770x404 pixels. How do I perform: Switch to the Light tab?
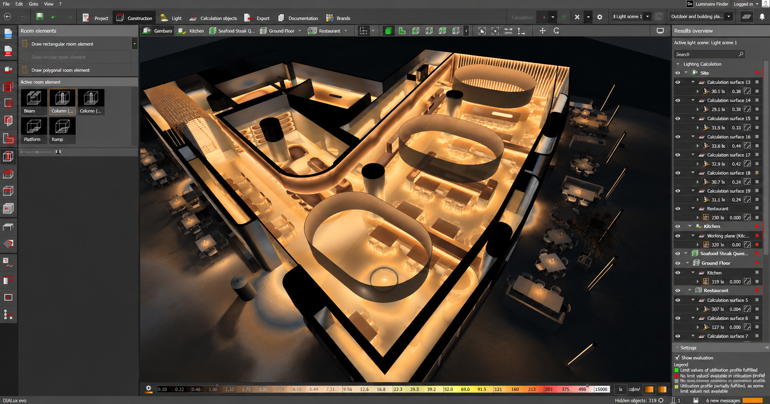(x=171, y=18)
